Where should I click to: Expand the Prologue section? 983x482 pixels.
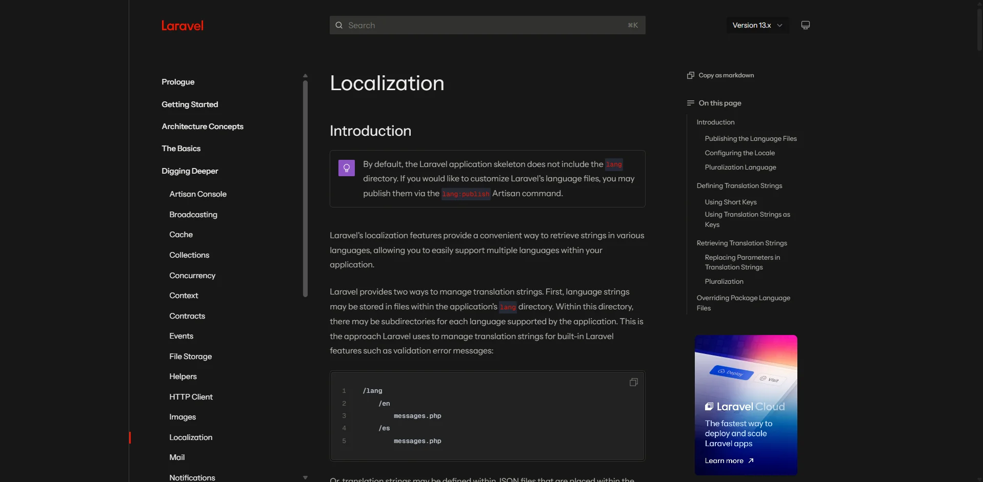point(178,82)
